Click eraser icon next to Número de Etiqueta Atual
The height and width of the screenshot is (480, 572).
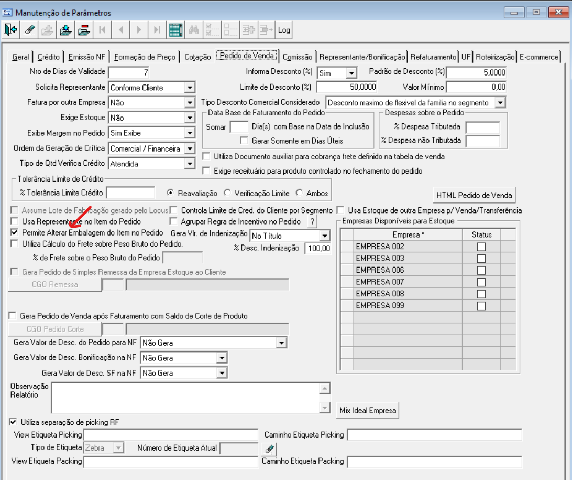pos(269,449)
